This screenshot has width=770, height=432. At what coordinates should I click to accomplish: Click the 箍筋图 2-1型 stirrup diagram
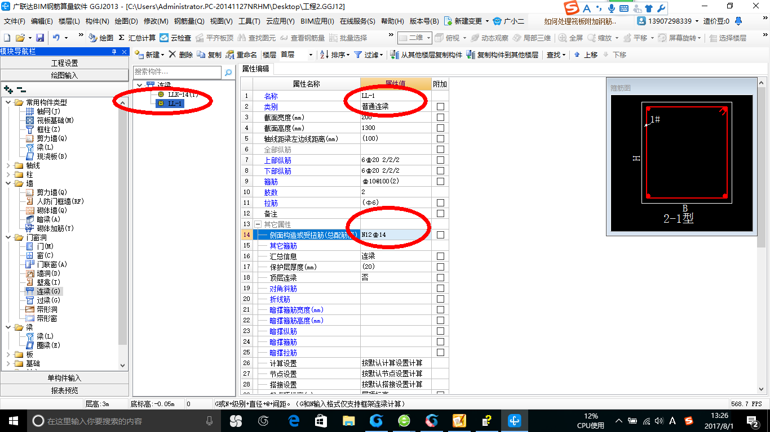tap(682, 163)
